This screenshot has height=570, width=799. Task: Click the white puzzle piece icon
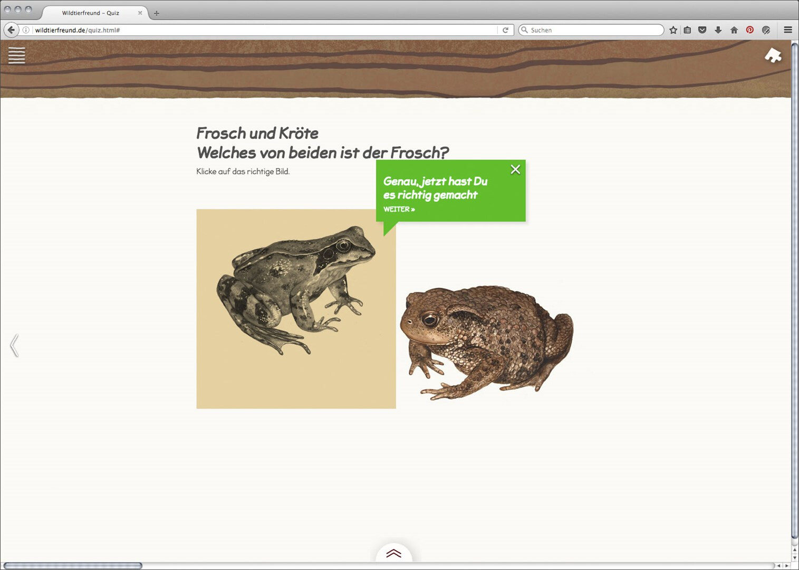tap(773, 55)
